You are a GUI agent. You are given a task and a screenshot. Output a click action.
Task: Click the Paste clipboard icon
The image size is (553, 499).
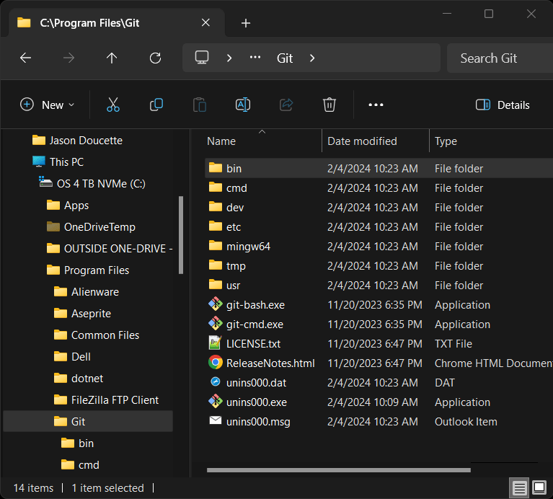[x=200, y=105]
